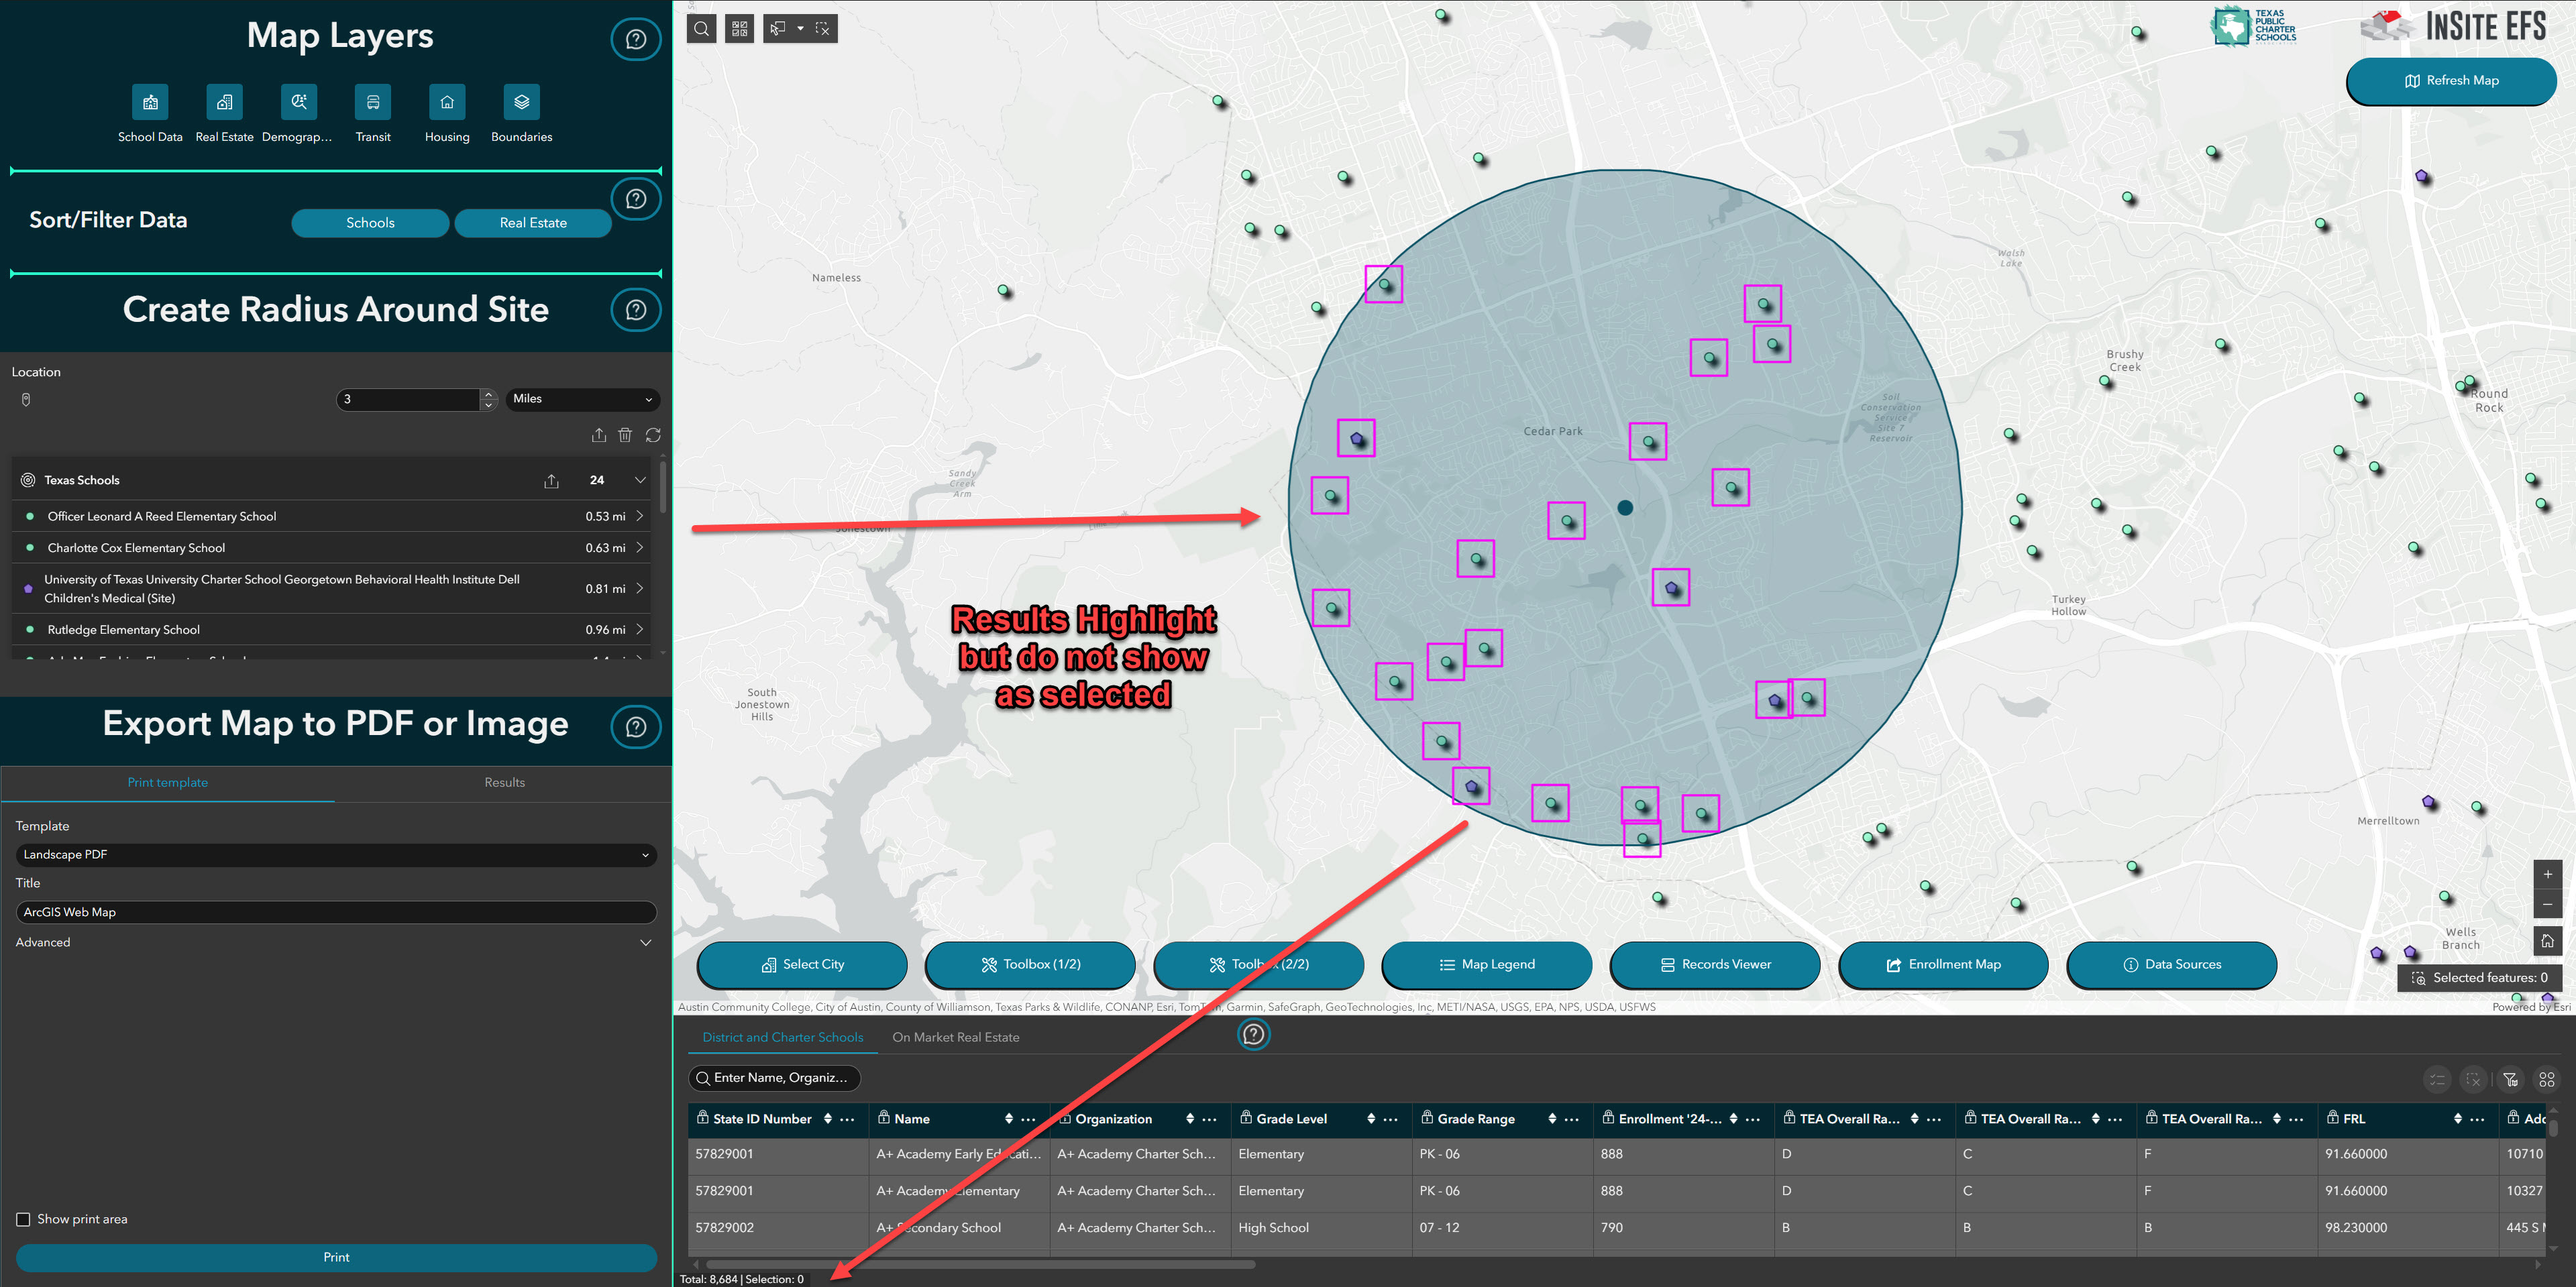Collapse the Texas Schools results list
Viewport: 2576px width, 1287px height.
640,480
